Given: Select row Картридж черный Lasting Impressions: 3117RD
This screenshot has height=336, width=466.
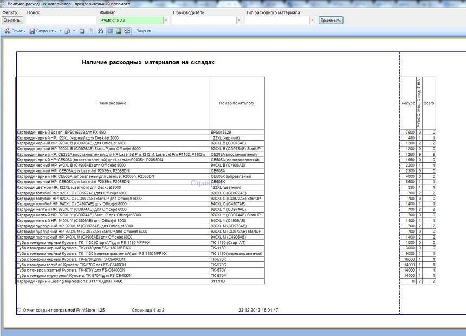Looking at the screenshot, I should tap(112, 281).
